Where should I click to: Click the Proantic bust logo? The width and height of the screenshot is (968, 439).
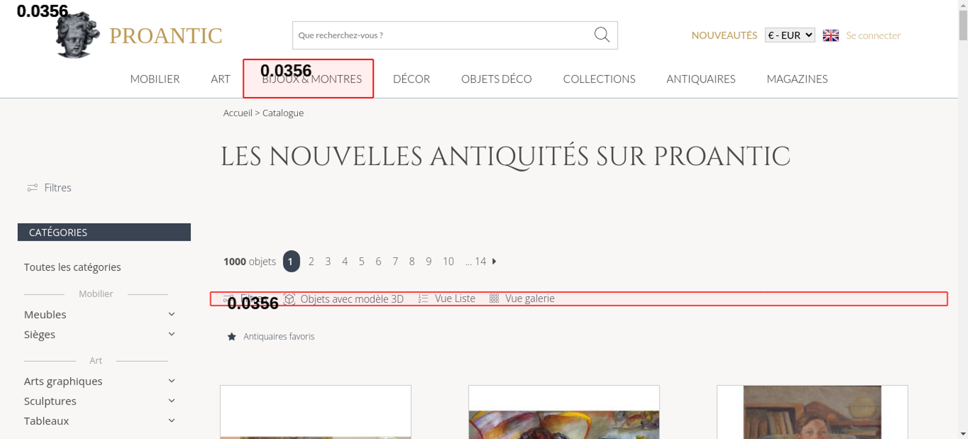pos(77,36)
